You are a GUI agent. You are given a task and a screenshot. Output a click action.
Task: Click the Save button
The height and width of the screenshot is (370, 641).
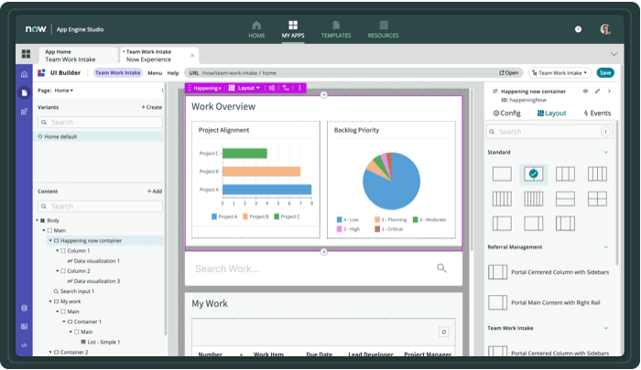pos(604,72)
